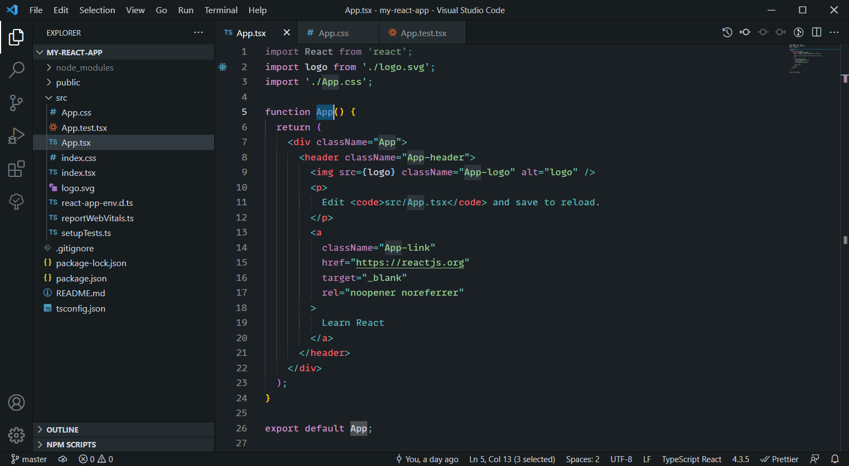
Task: Go to next change icon
Action: pos(781,32)
